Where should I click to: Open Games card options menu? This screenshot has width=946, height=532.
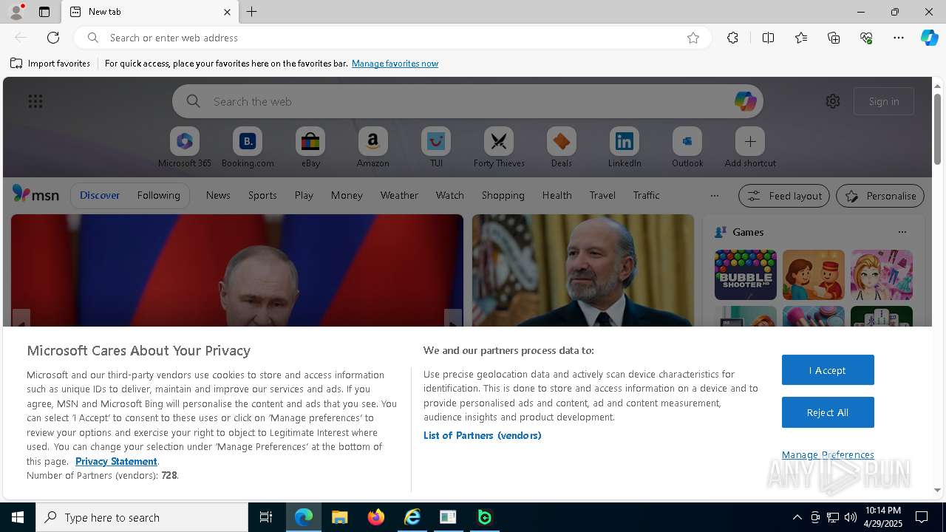(902, 232)
